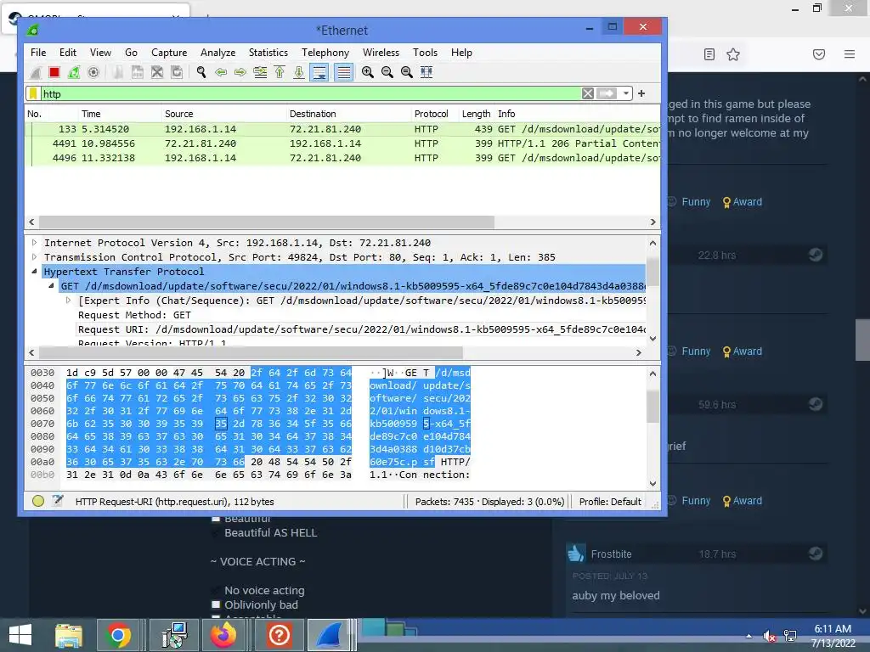Click Frostbite reviewer name in browser
Image resolution: width=870 pixels, height=652 pixels.
611,554
